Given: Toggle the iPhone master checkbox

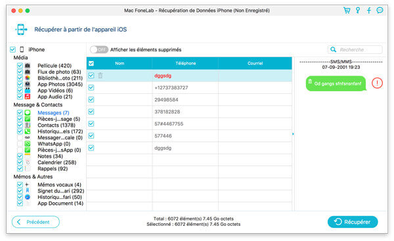Looking at the screenshot, I should (12, 49).
